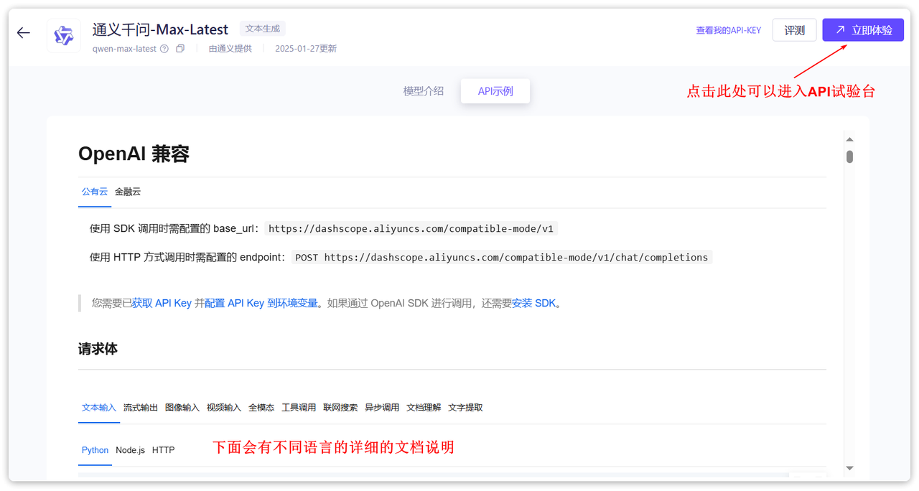The height and width of the screenshot is (491, 919).
Task: Select the 金融云 cloud tab
Action: click(127, 192)
